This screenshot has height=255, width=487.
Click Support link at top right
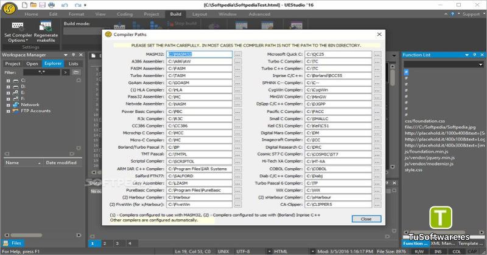(x=471, y=14)
